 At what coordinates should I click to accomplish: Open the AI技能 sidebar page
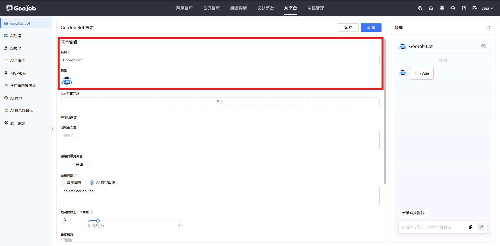click(26, 48)
